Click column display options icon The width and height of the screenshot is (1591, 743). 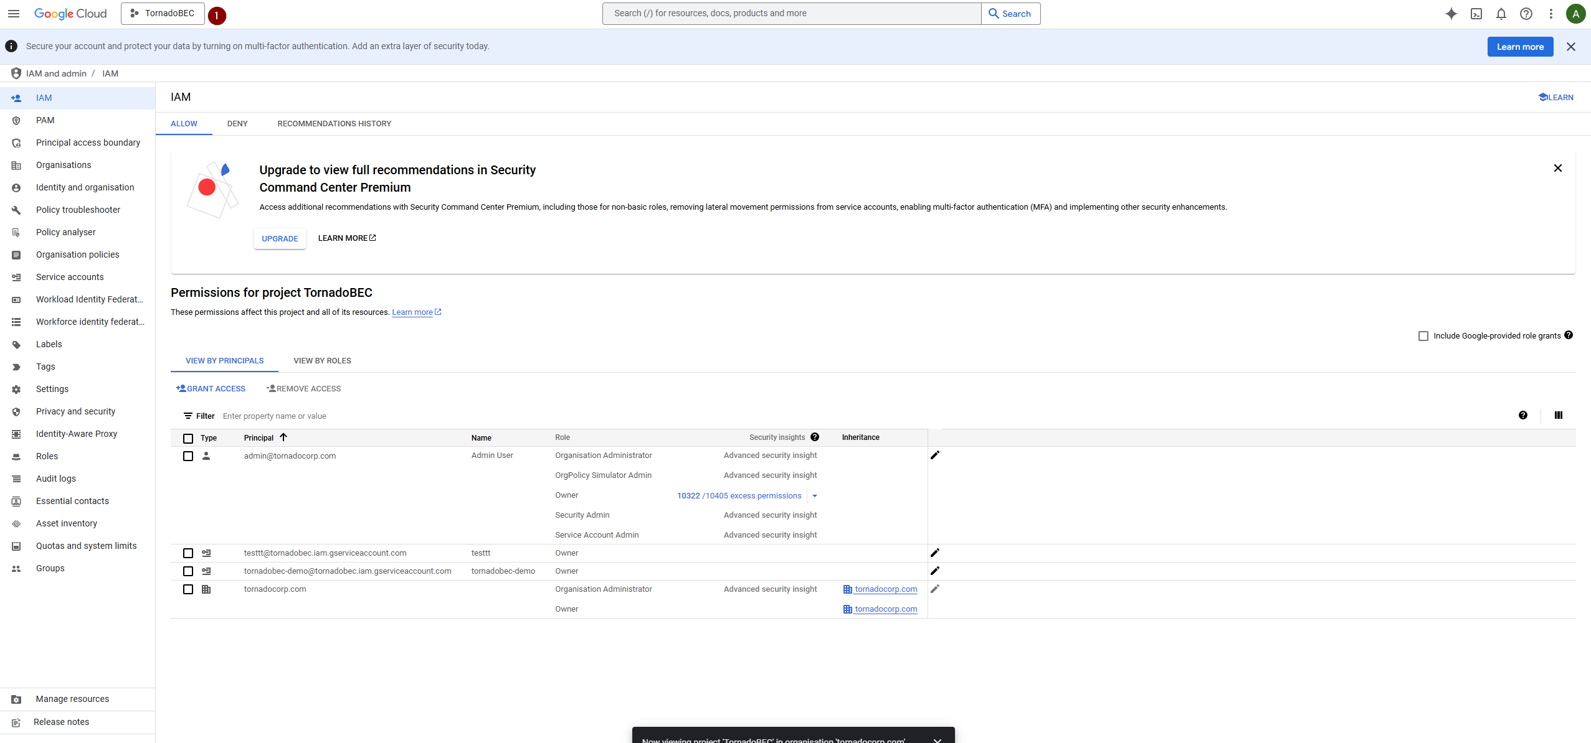click(x=1558, y=416)
